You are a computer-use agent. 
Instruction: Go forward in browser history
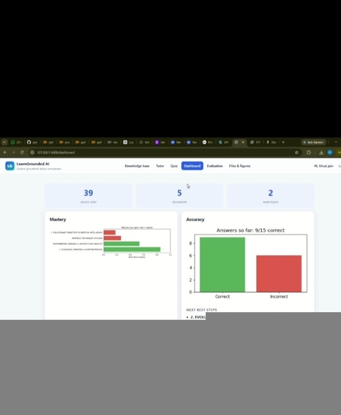point(14,152)
